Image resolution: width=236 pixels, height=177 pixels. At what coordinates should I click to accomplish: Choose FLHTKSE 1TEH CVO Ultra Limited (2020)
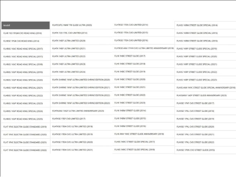[x=73, y=142]
